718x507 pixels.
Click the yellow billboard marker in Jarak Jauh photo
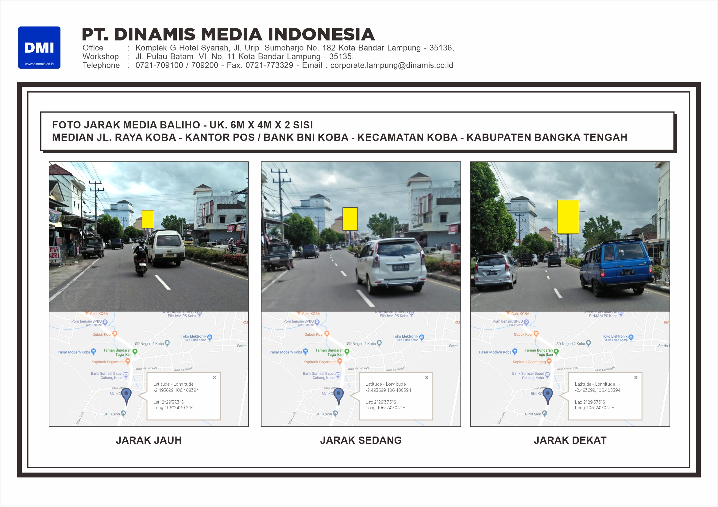[x=148, y=219]
